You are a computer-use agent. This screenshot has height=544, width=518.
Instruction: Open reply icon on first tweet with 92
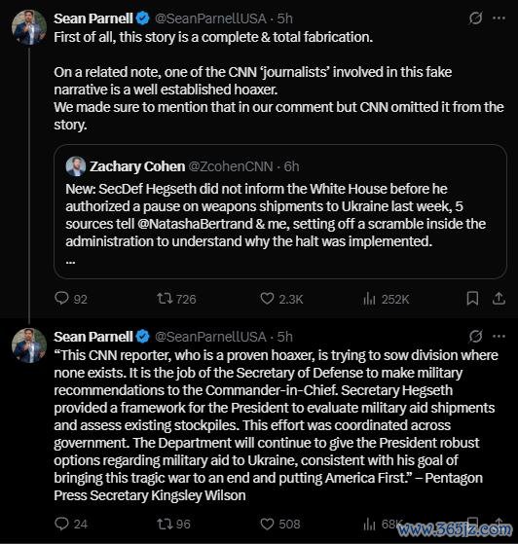point(61,299)
